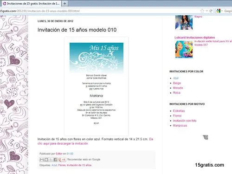
Task: Open the Google search engine selector
Action: click(x=219, y=11)
